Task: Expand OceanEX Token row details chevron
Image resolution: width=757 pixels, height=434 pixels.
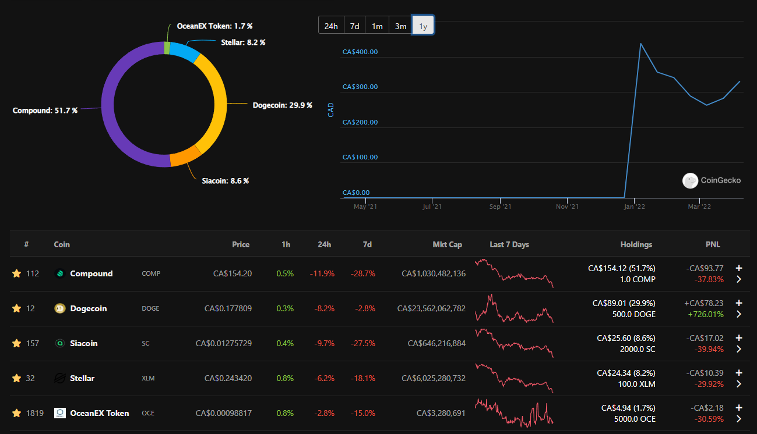Action: click(x=739, y=419)
